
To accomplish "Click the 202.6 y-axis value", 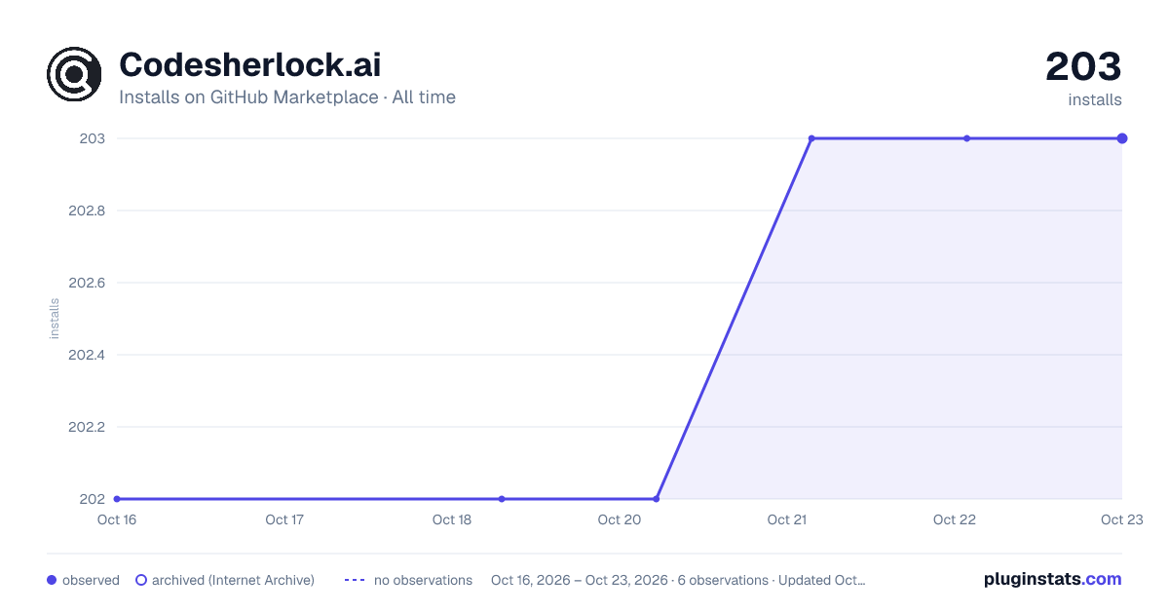I will (87, 283).
